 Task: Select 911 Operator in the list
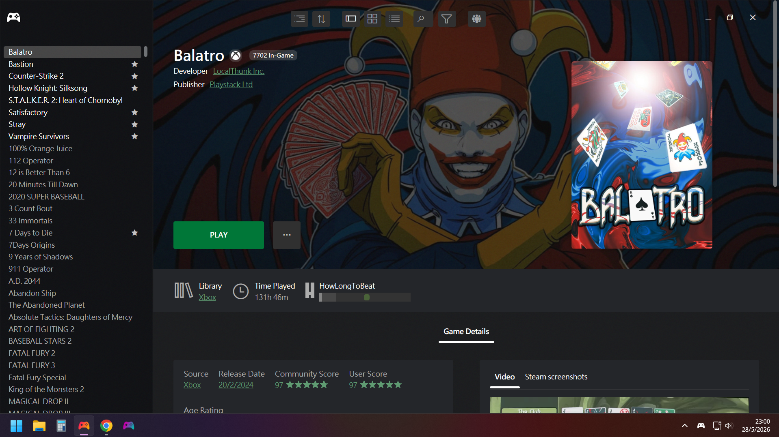point(72,269)
